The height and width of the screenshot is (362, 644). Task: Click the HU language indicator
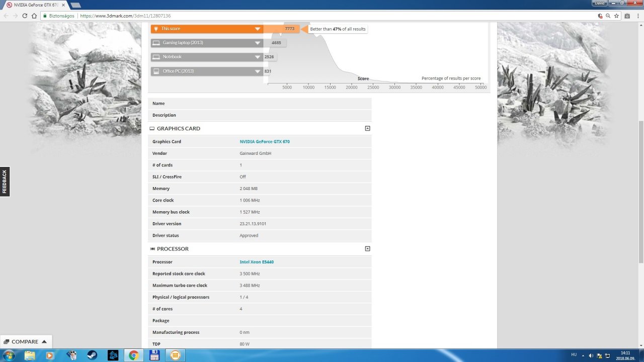574,354
